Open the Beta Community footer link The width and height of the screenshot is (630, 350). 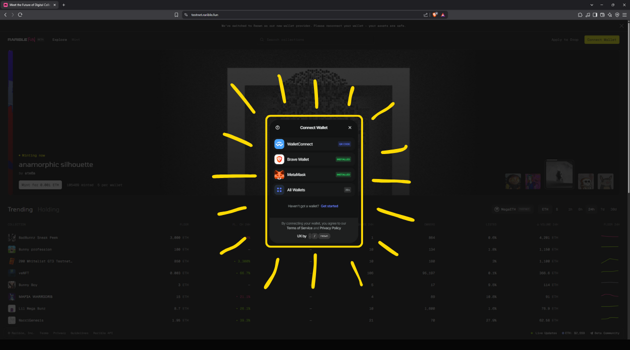[604, 333]
